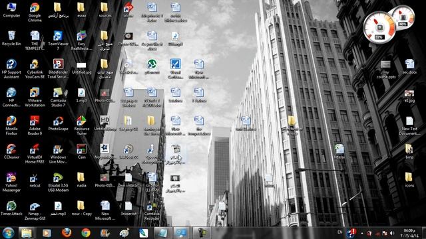
Task: Select the Bitdefender Total Security desktop icon
Action: point(58,69)
